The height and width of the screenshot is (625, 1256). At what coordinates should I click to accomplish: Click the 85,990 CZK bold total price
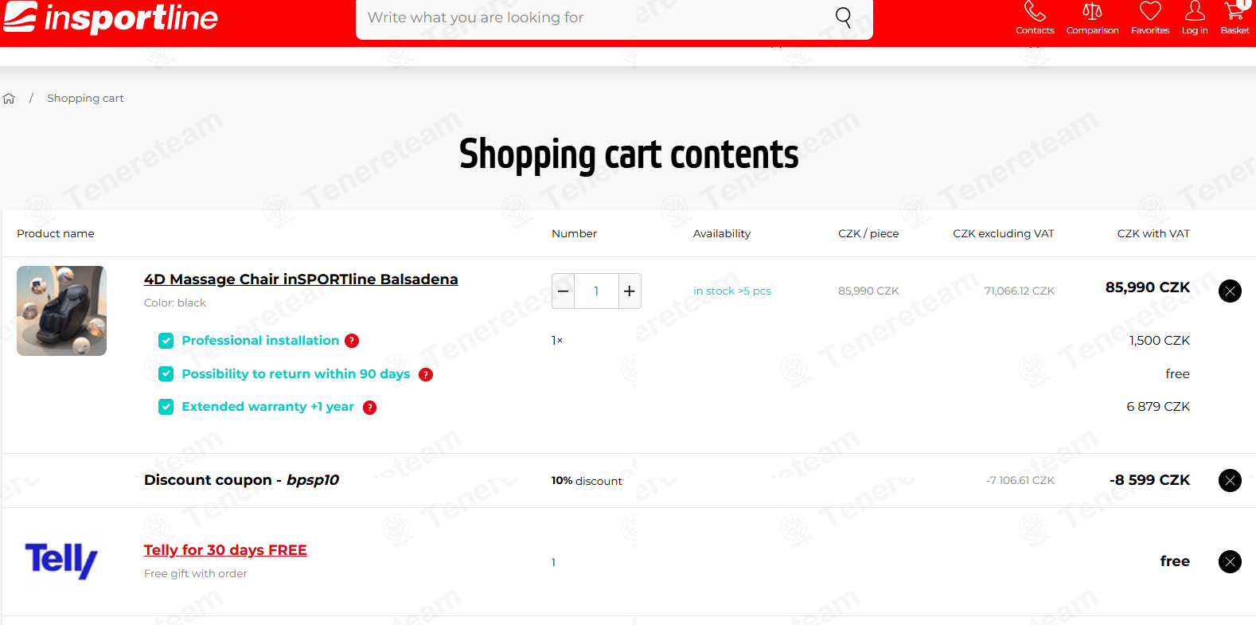click(1147, 287)
